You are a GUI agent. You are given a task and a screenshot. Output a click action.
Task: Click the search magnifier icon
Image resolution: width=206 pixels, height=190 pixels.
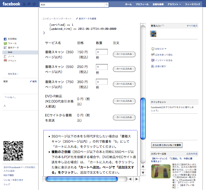(107, 5)
